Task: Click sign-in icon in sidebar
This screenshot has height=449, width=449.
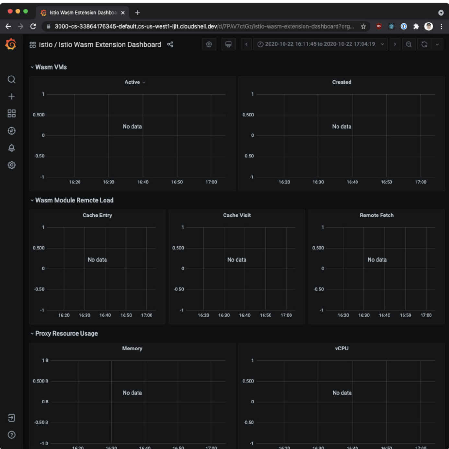Action: click(x=11, y=418)
